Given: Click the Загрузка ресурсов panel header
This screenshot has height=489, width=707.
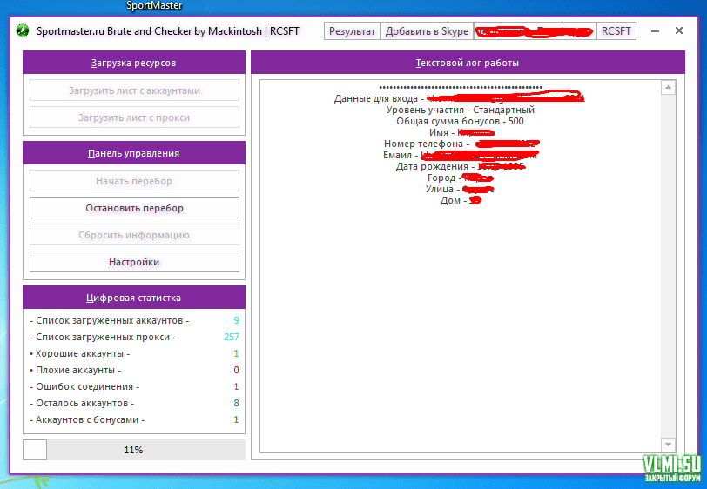Looking at the screenshot, I should [134, 63].
